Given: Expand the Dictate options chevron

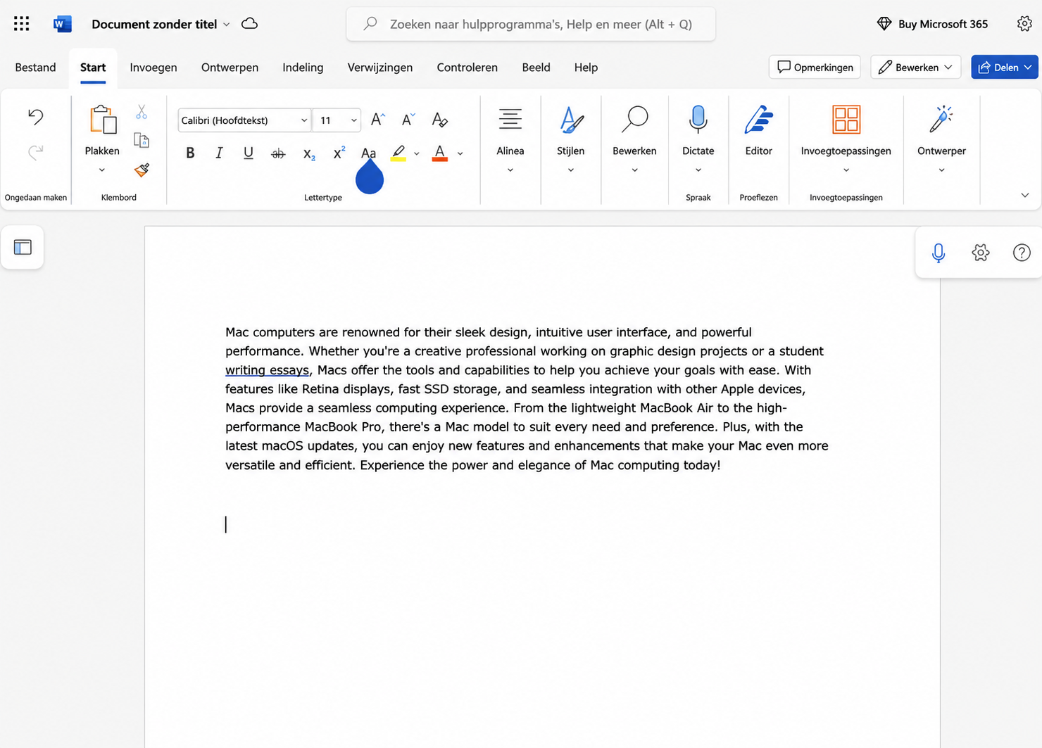Looking at the screenshot, I should click(x=698, y=170).
